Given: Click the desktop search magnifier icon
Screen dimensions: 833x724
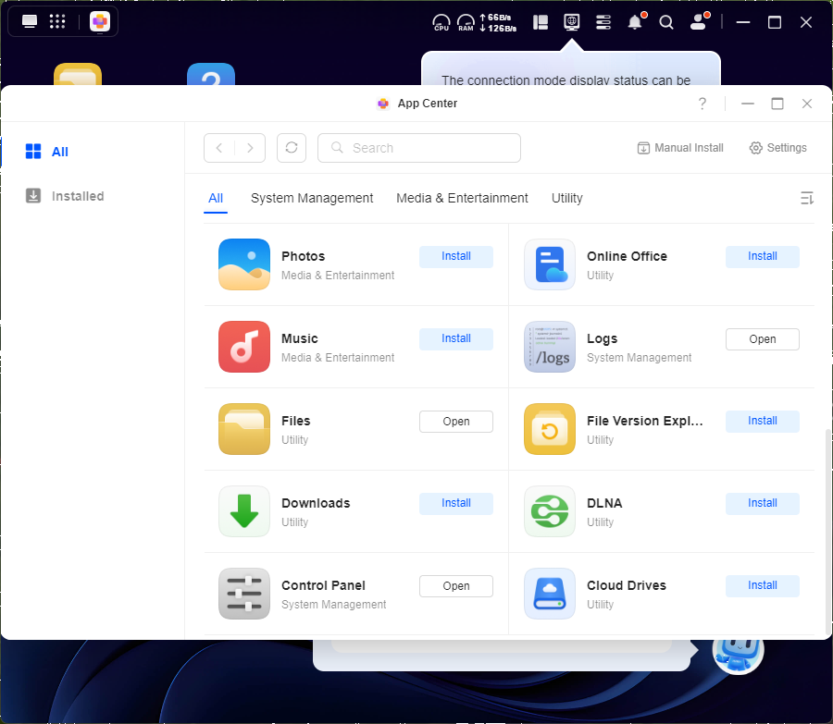Looking at the screenshot, I should (x=666, y=22).
